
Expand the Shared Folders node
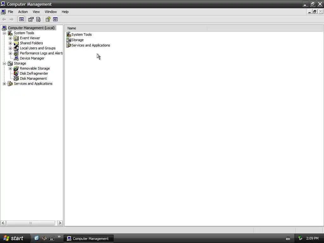tap(10, 43)
